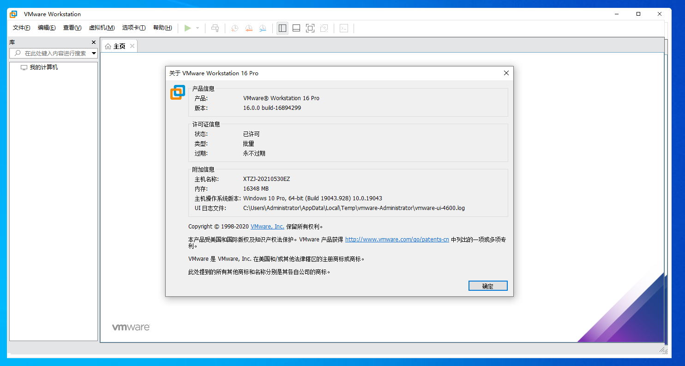Click the 确定 button in About dialog
This screenshot has height=366, width=685.
tap(488, 286)
